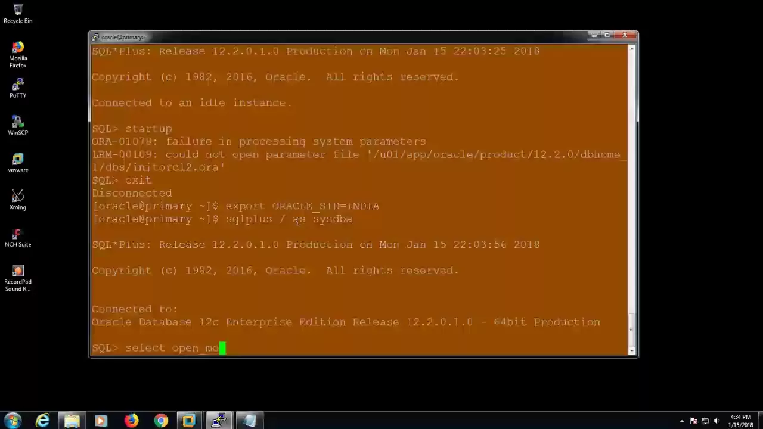Open the notepad-style app in the taskbar

pos(250,421)
